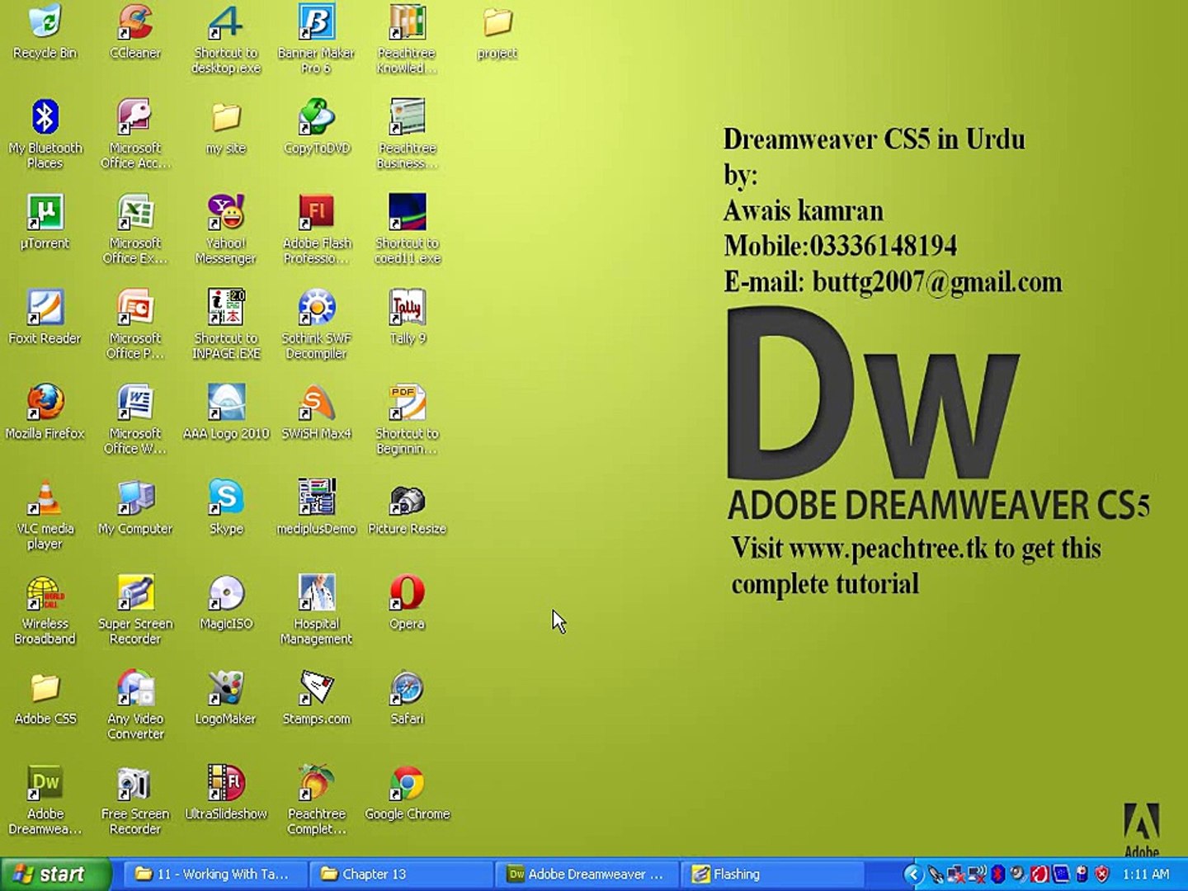The image size is (1188, 891).
Task: Open the Windows start menu
Action: click(54, 874)
